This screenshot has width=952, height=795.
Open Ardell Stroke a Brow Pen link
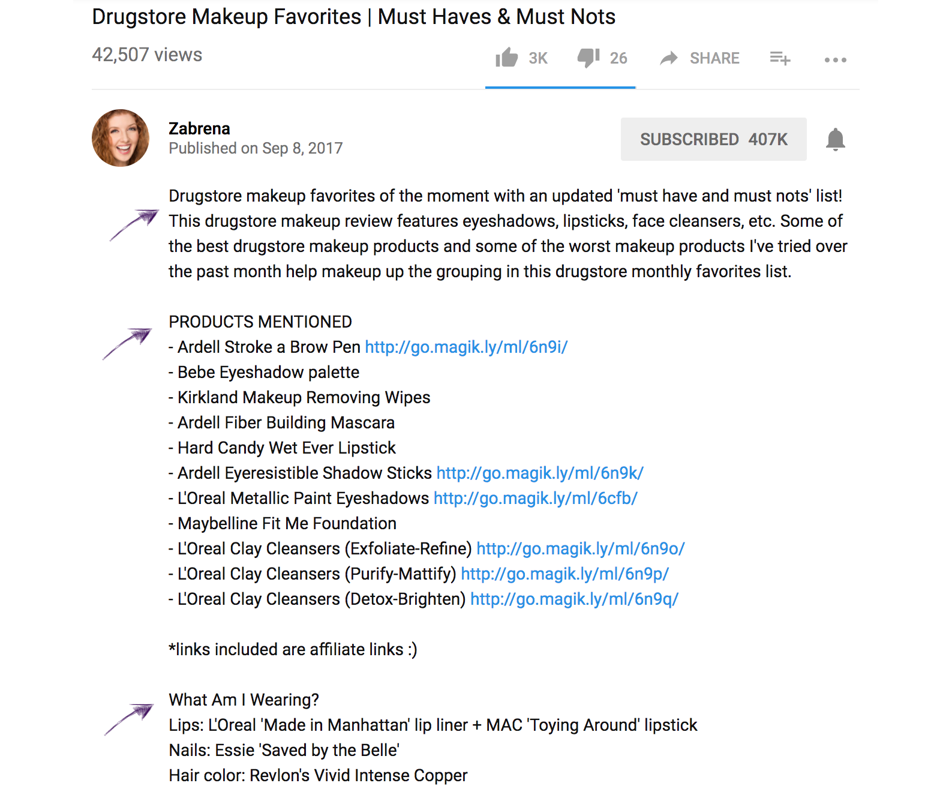466,347
